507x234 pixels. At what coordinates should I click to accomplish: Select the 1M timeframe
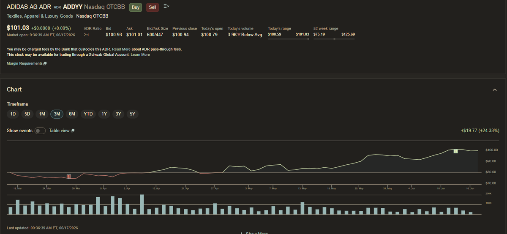pyautogui.click(x=42, y=114)
